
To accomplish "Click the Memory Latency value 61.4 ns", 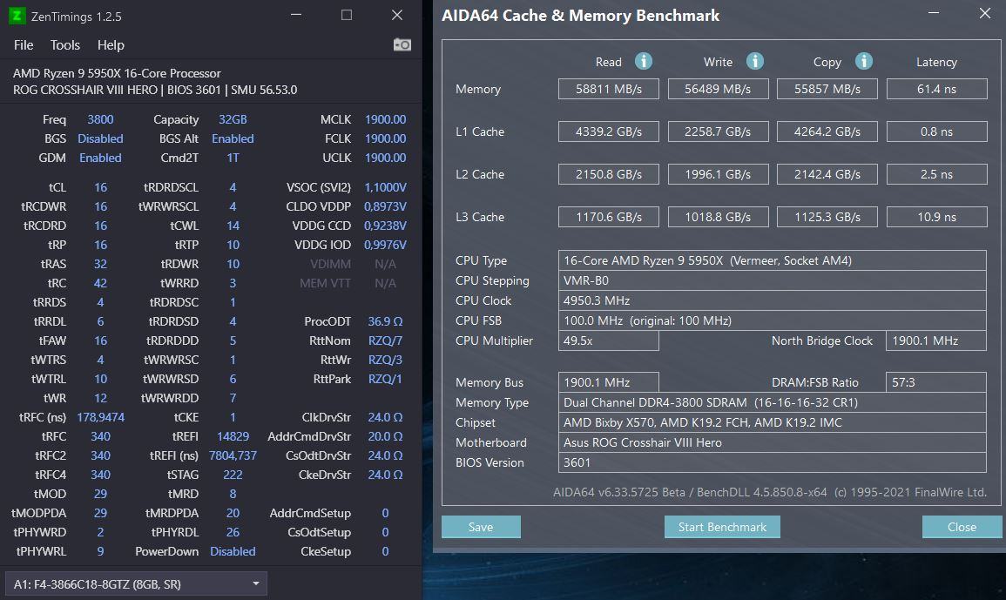I will click(936, 89).
